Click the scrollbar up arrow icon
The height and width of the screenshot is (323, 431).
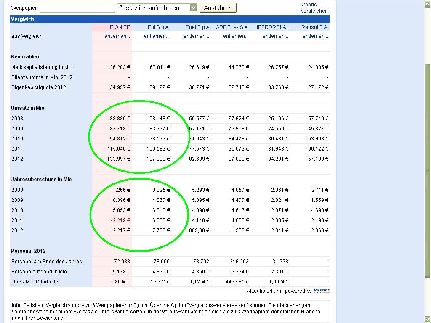[x=427, y=3]
